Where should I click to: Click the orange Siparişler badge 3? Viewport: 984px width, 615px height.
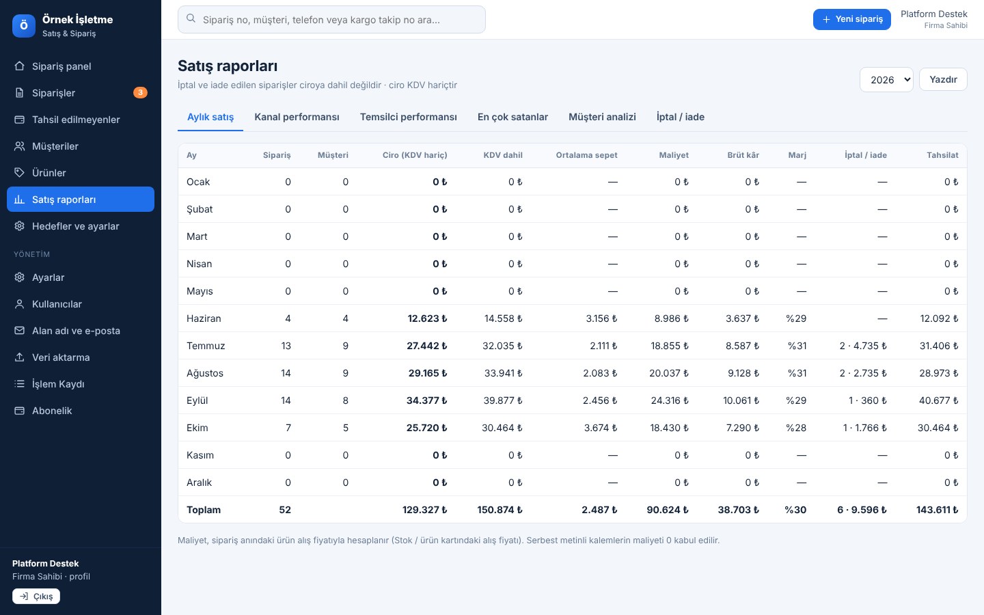140,92
